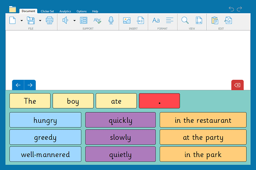The image size is (256, 170).
Task: Select the word cell 'ate'
Action: pos(116,101)
